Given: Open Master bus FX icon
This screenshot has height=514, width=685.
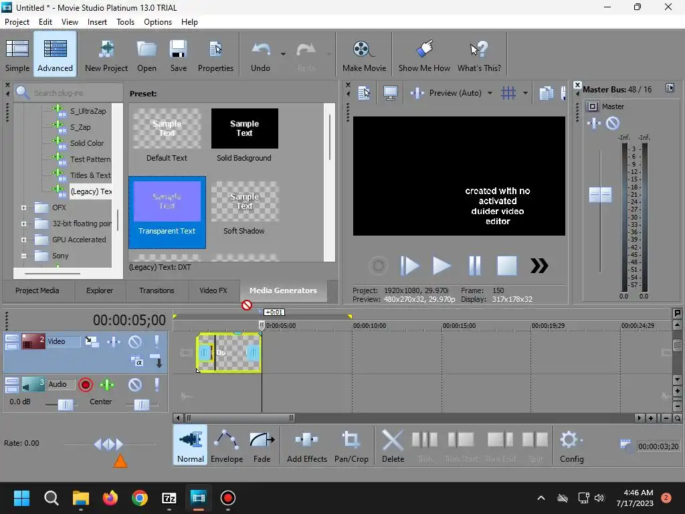Looking at the screenshot, I should pyautogui.click(x=594, y=123).
